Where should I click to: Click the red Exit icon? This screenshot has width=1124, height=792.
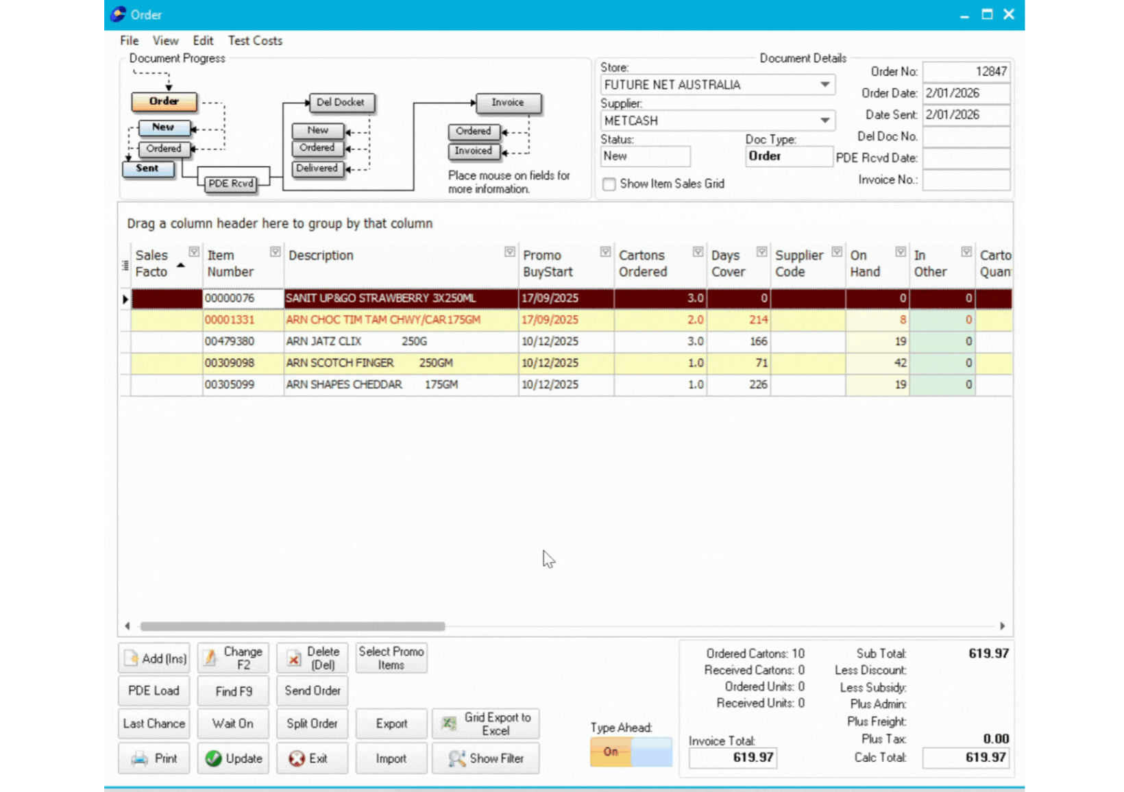coord(296,758)
